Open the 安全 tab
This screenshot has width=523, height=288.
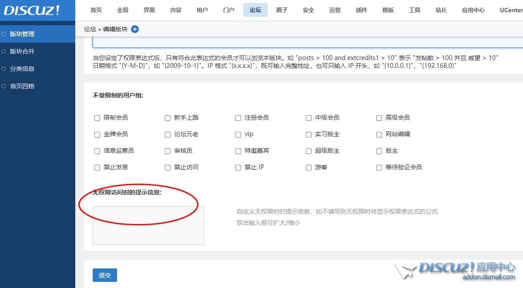tap(308, 10)
